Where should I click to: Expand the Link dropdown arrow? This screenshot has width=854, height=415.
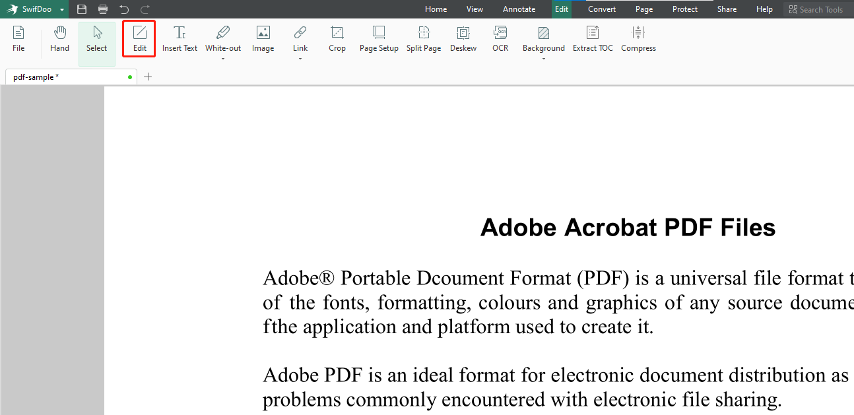point(300,59)
